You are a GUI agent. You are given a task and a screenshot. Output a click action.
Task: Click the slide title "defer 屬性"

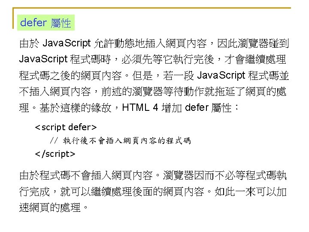tap(45, 23)
